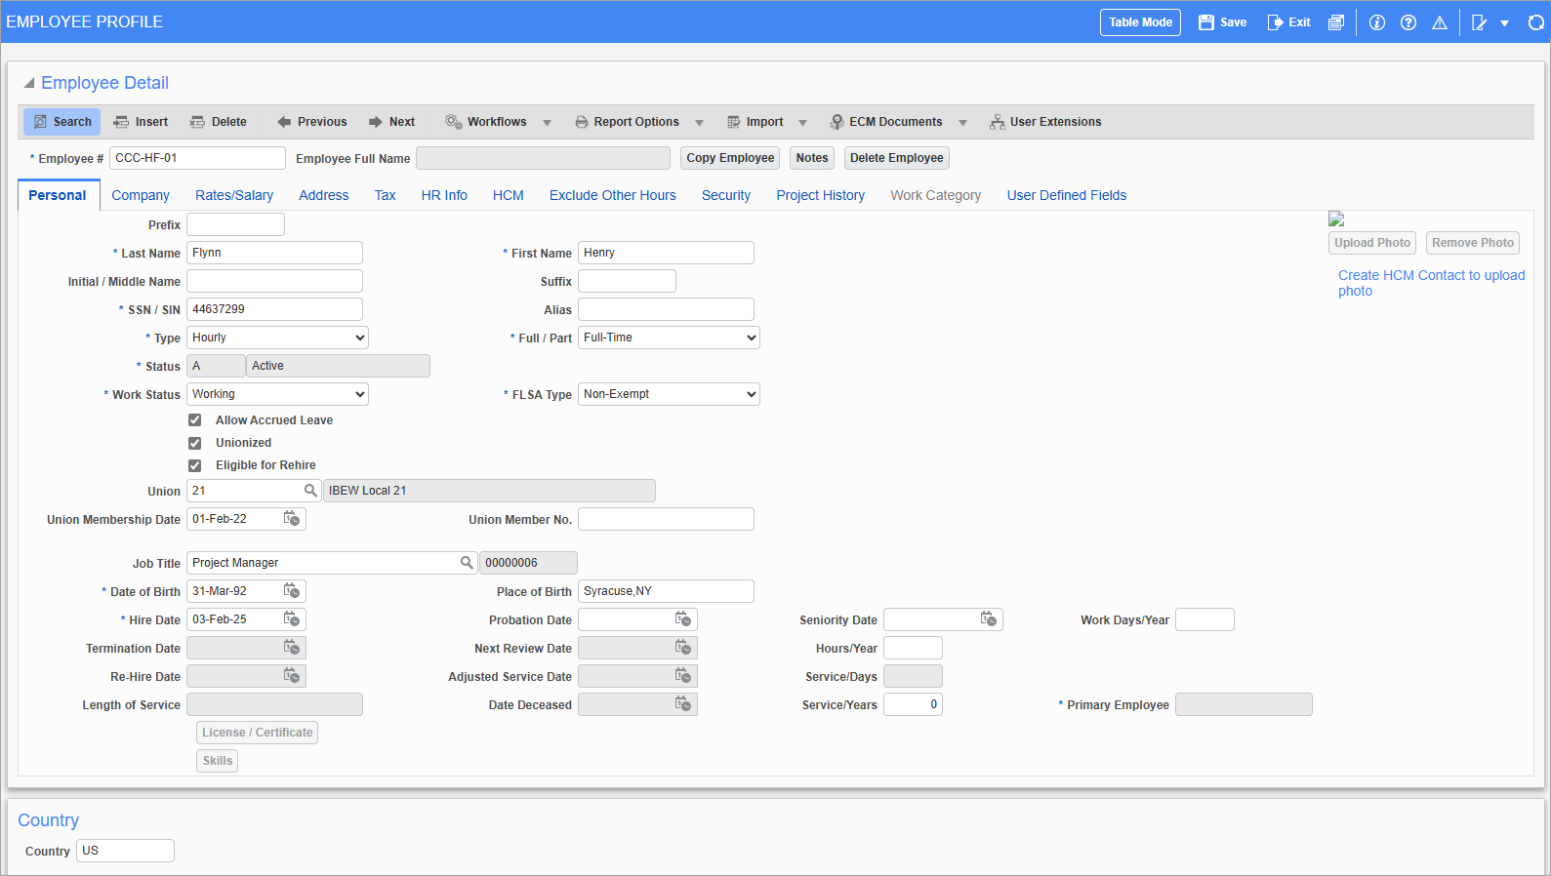Click the Employee # input field
Image resolution: width=1551 pixels, height=876 pixels.
(x=197, y=158)
